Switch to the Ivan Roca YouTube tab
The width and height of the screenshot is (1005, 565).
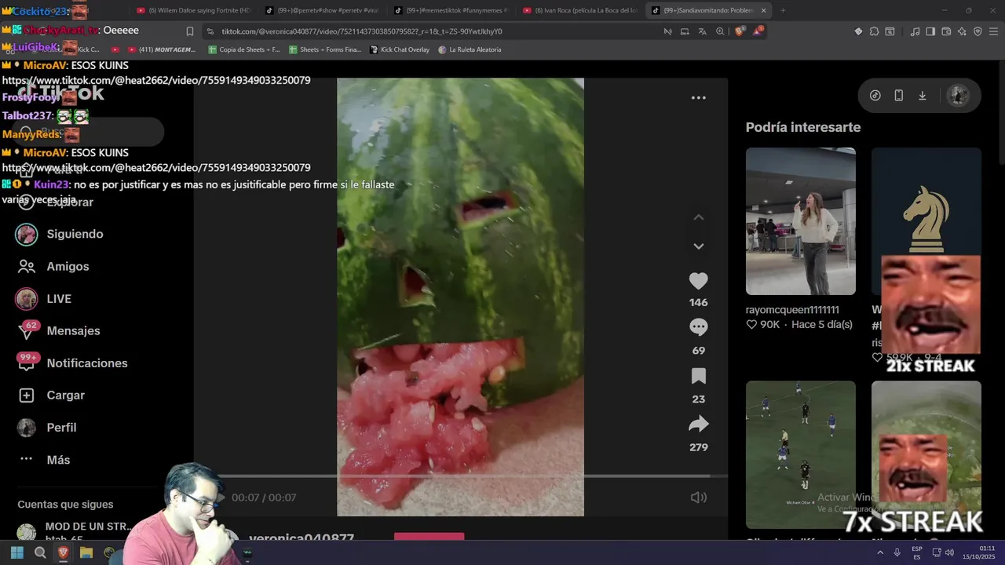[x=579, y=10]
